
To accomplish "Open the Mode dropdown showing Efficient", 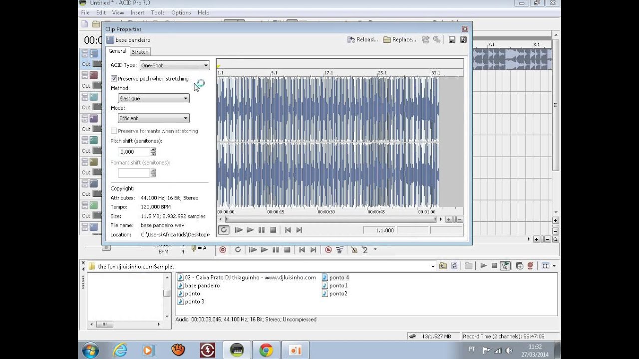I will (153, 118).
